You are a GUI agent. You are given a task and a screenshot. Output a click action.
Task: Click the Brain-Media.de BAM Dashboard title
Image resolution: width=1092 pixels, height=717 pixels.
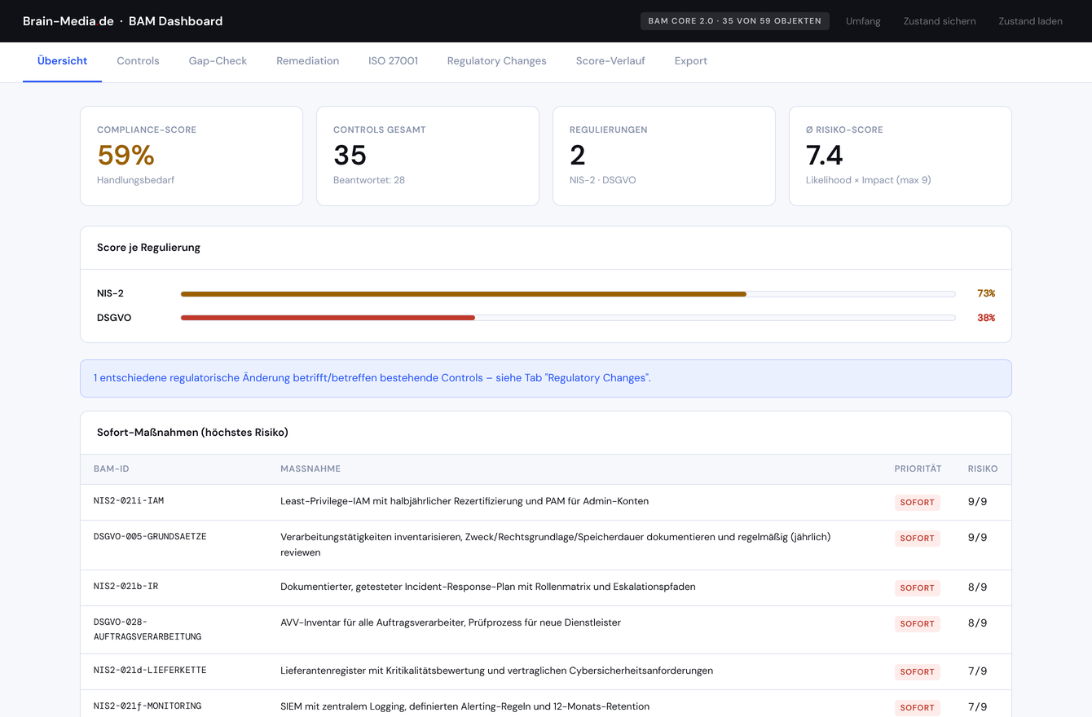point(122,21)
